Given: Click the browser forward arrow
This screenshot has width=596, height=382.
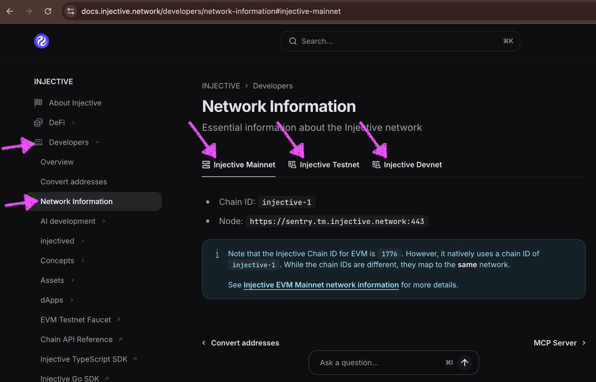Looking at the screenshot, I should [x=28, y=11].
